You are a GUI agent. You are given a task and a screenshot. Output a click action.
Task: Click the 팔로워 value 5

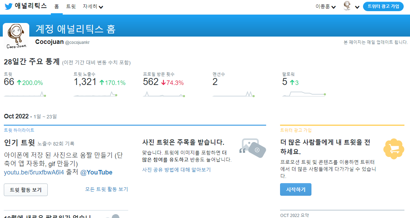[x=285, y=82]
